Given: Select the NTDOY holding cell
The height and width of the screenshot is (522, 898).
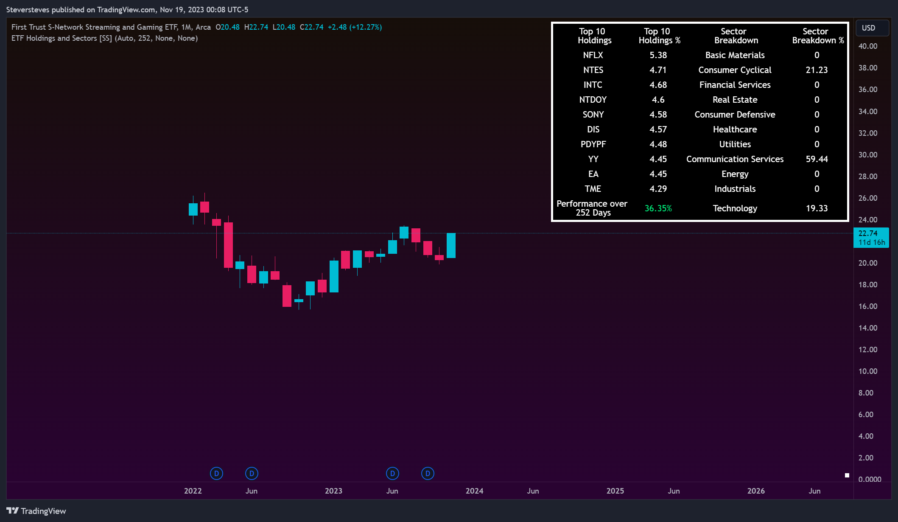Looking at the screenshot, I should pos(593,100).
